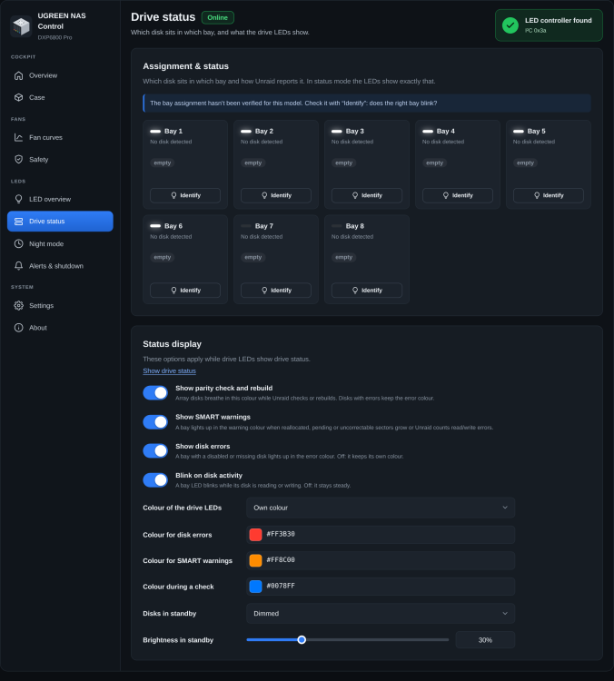
Task: Open the Case page
Action: 60,97
